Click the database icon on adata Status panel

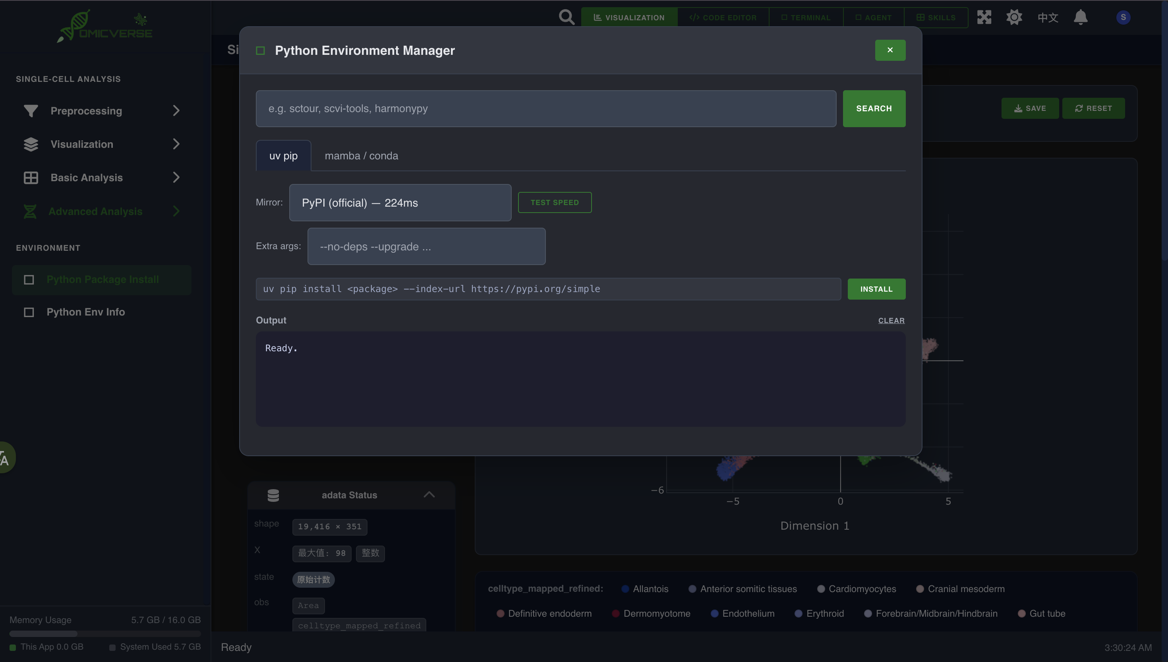(273, 495)
